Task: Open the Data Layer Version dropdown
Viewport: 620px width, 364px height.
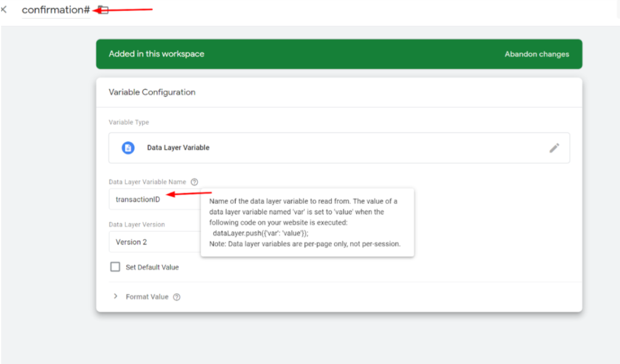Action: (155, 242)
